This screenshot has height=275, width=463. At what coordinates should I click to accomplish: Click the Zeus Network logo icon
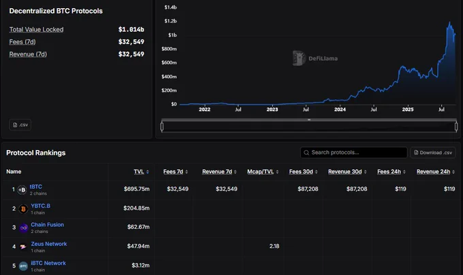click(23, 246)
